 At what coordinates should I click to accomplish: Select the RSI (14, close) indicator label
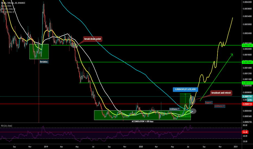7,126
